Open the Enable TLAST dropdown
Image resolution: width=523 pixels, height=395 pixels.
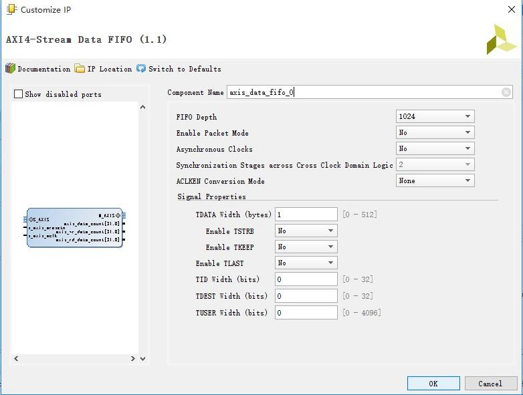coord(306,263)
